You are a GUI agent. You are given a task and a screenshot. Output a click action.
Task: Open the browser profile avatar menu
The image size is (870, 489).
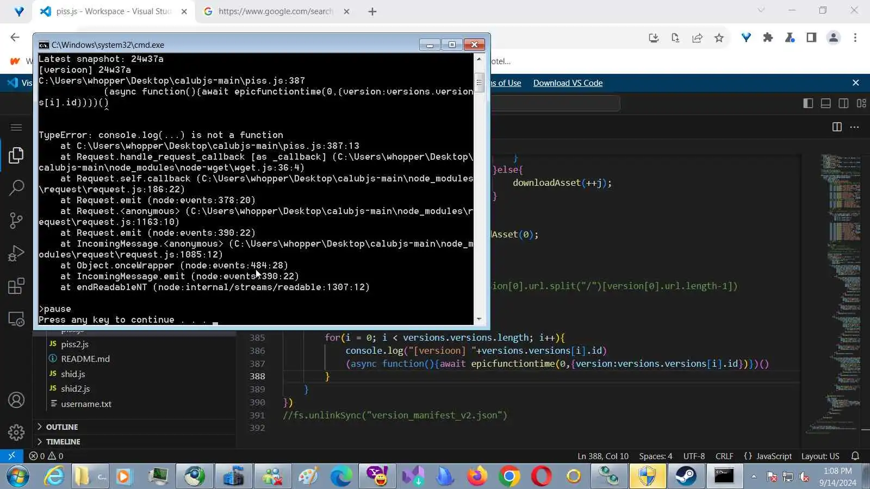[833, 37]
